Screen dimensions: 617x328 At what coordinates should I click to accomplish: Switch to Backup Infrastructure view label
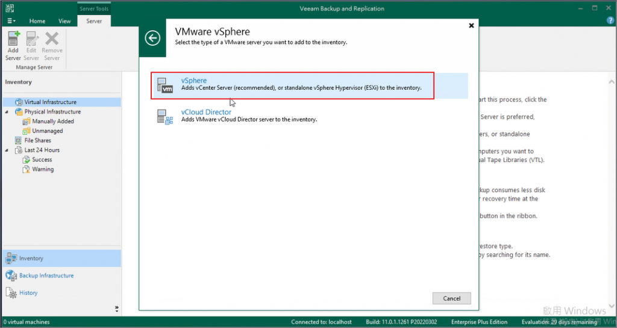pyautogui.click(x=46, y=276)
